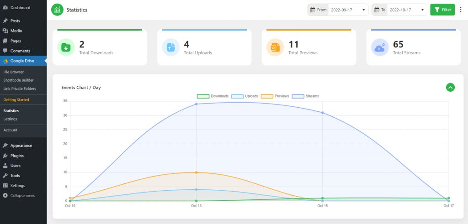Click the Total Uploads file icon
This screenshot has height=224, width=468.
pyautogui.click(x=171, y=47)
